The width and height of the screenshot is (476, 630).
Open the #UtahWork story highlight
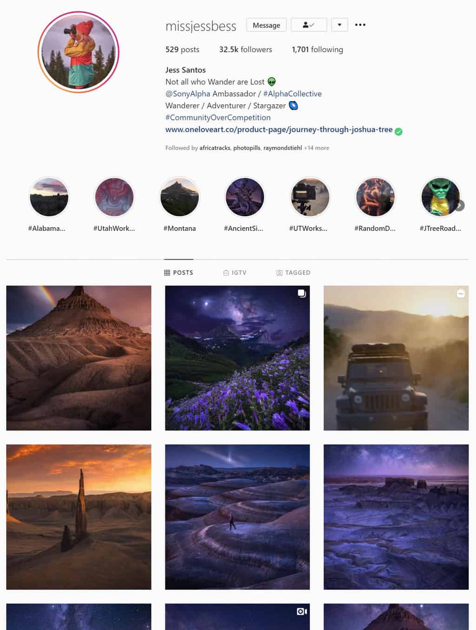(x=114, y=197)
